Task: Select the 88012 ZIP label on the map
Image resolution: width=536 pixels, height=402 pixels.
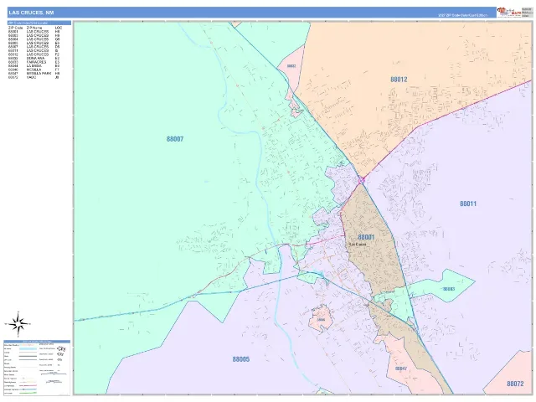Action: point(399,80)
